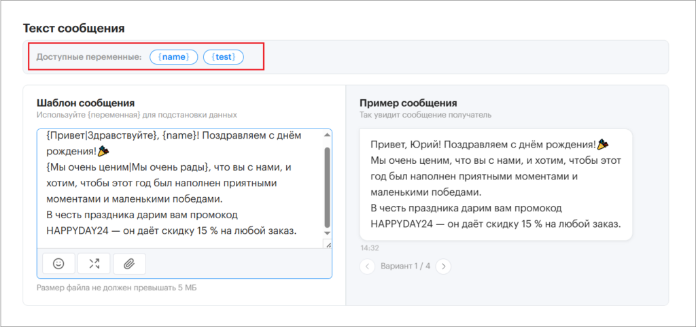The width and height of the screenshot is (696, 327).
Task: Insert the {name} variable chip
Action: (173, 57)
